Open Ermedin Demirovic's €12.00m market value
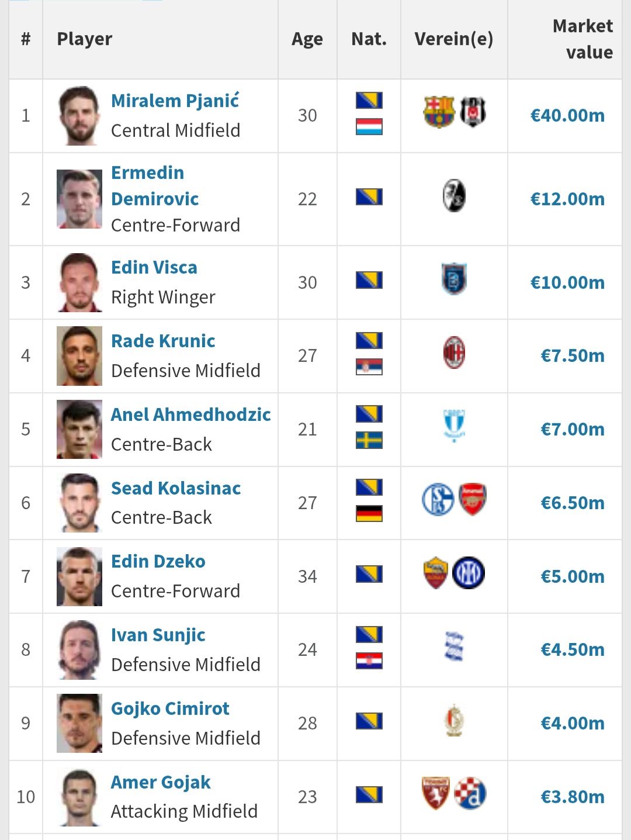The image size is (631, 840). [567, 199]
